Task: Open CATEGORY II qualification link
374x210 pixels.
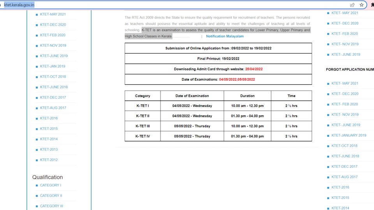Action: pyautogui.click(x=51, y=196)
